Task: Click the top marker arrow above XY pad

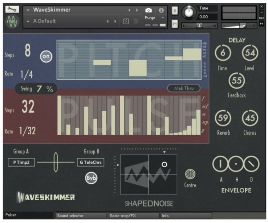Action: point(164,152)
